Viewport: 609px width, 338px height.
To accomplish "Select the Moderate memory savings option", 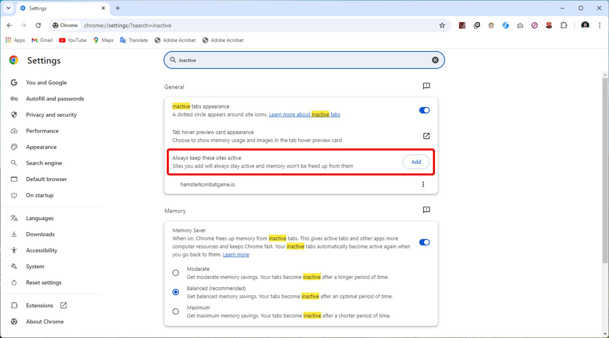I will [x=175, y=273].
